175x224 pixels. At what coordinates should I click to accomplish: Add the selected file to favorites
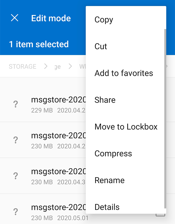tap(124, 73)
